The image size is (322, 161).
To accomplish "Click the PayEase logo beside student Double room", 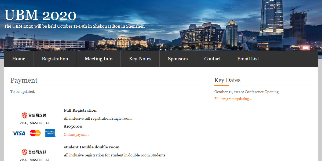I will click(34, 152).
